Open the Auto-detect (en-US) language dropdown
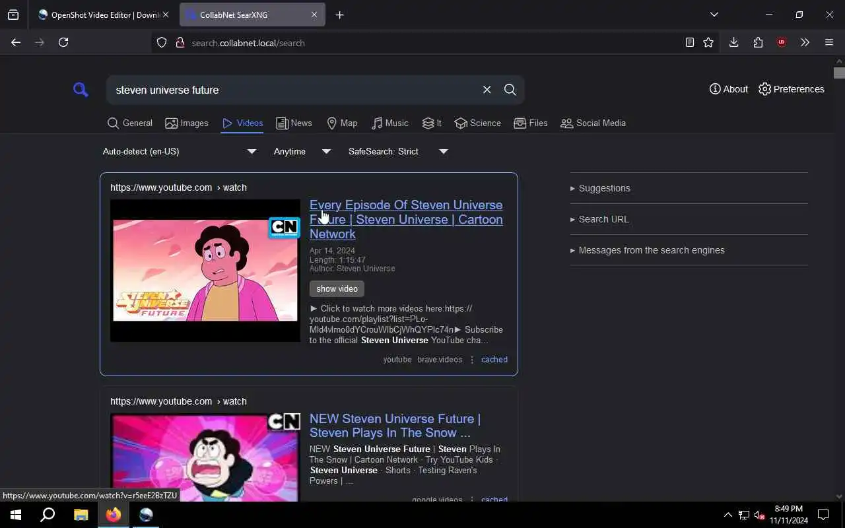 (179, 151)
